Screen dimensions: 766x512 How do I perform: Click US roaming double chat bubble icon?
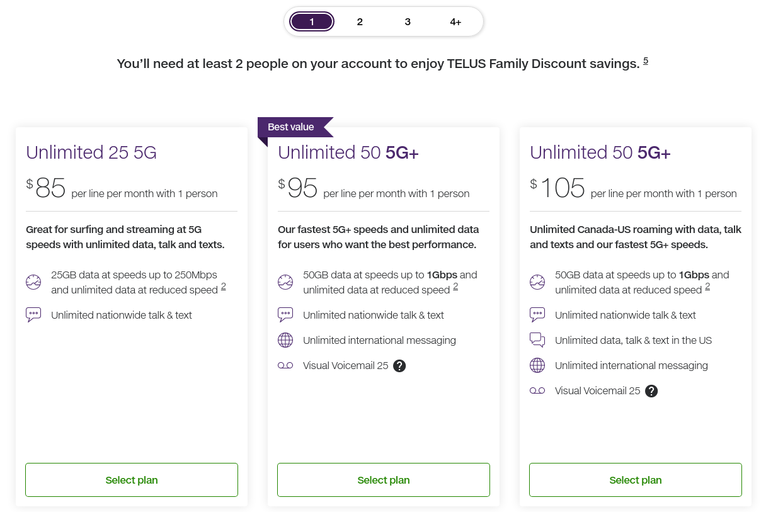pos(537,340)
